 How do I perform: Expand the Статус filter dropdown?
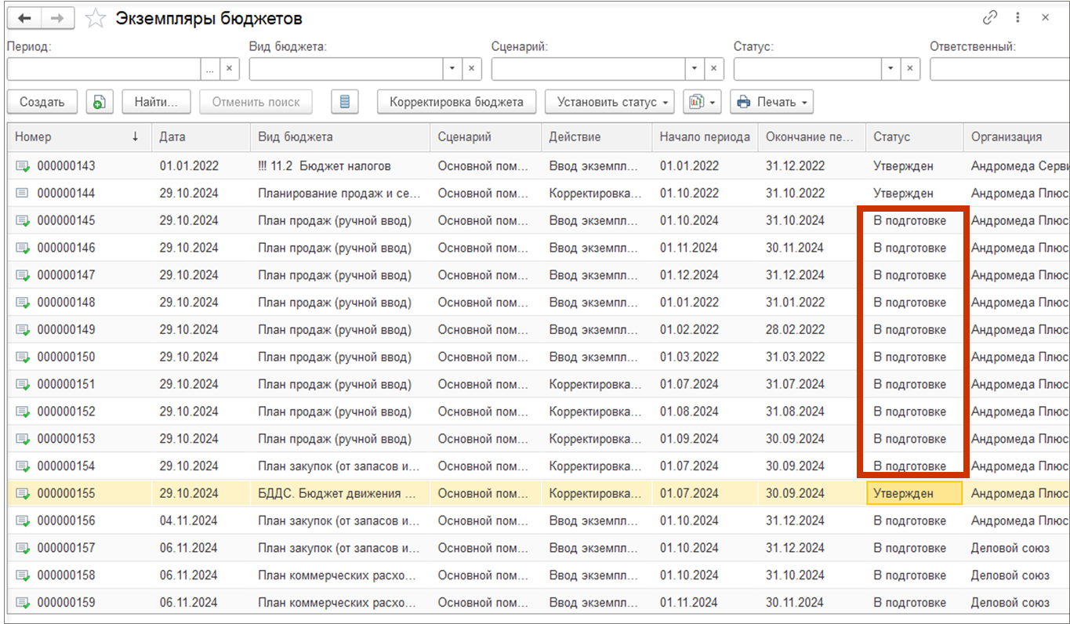[890, 69]
